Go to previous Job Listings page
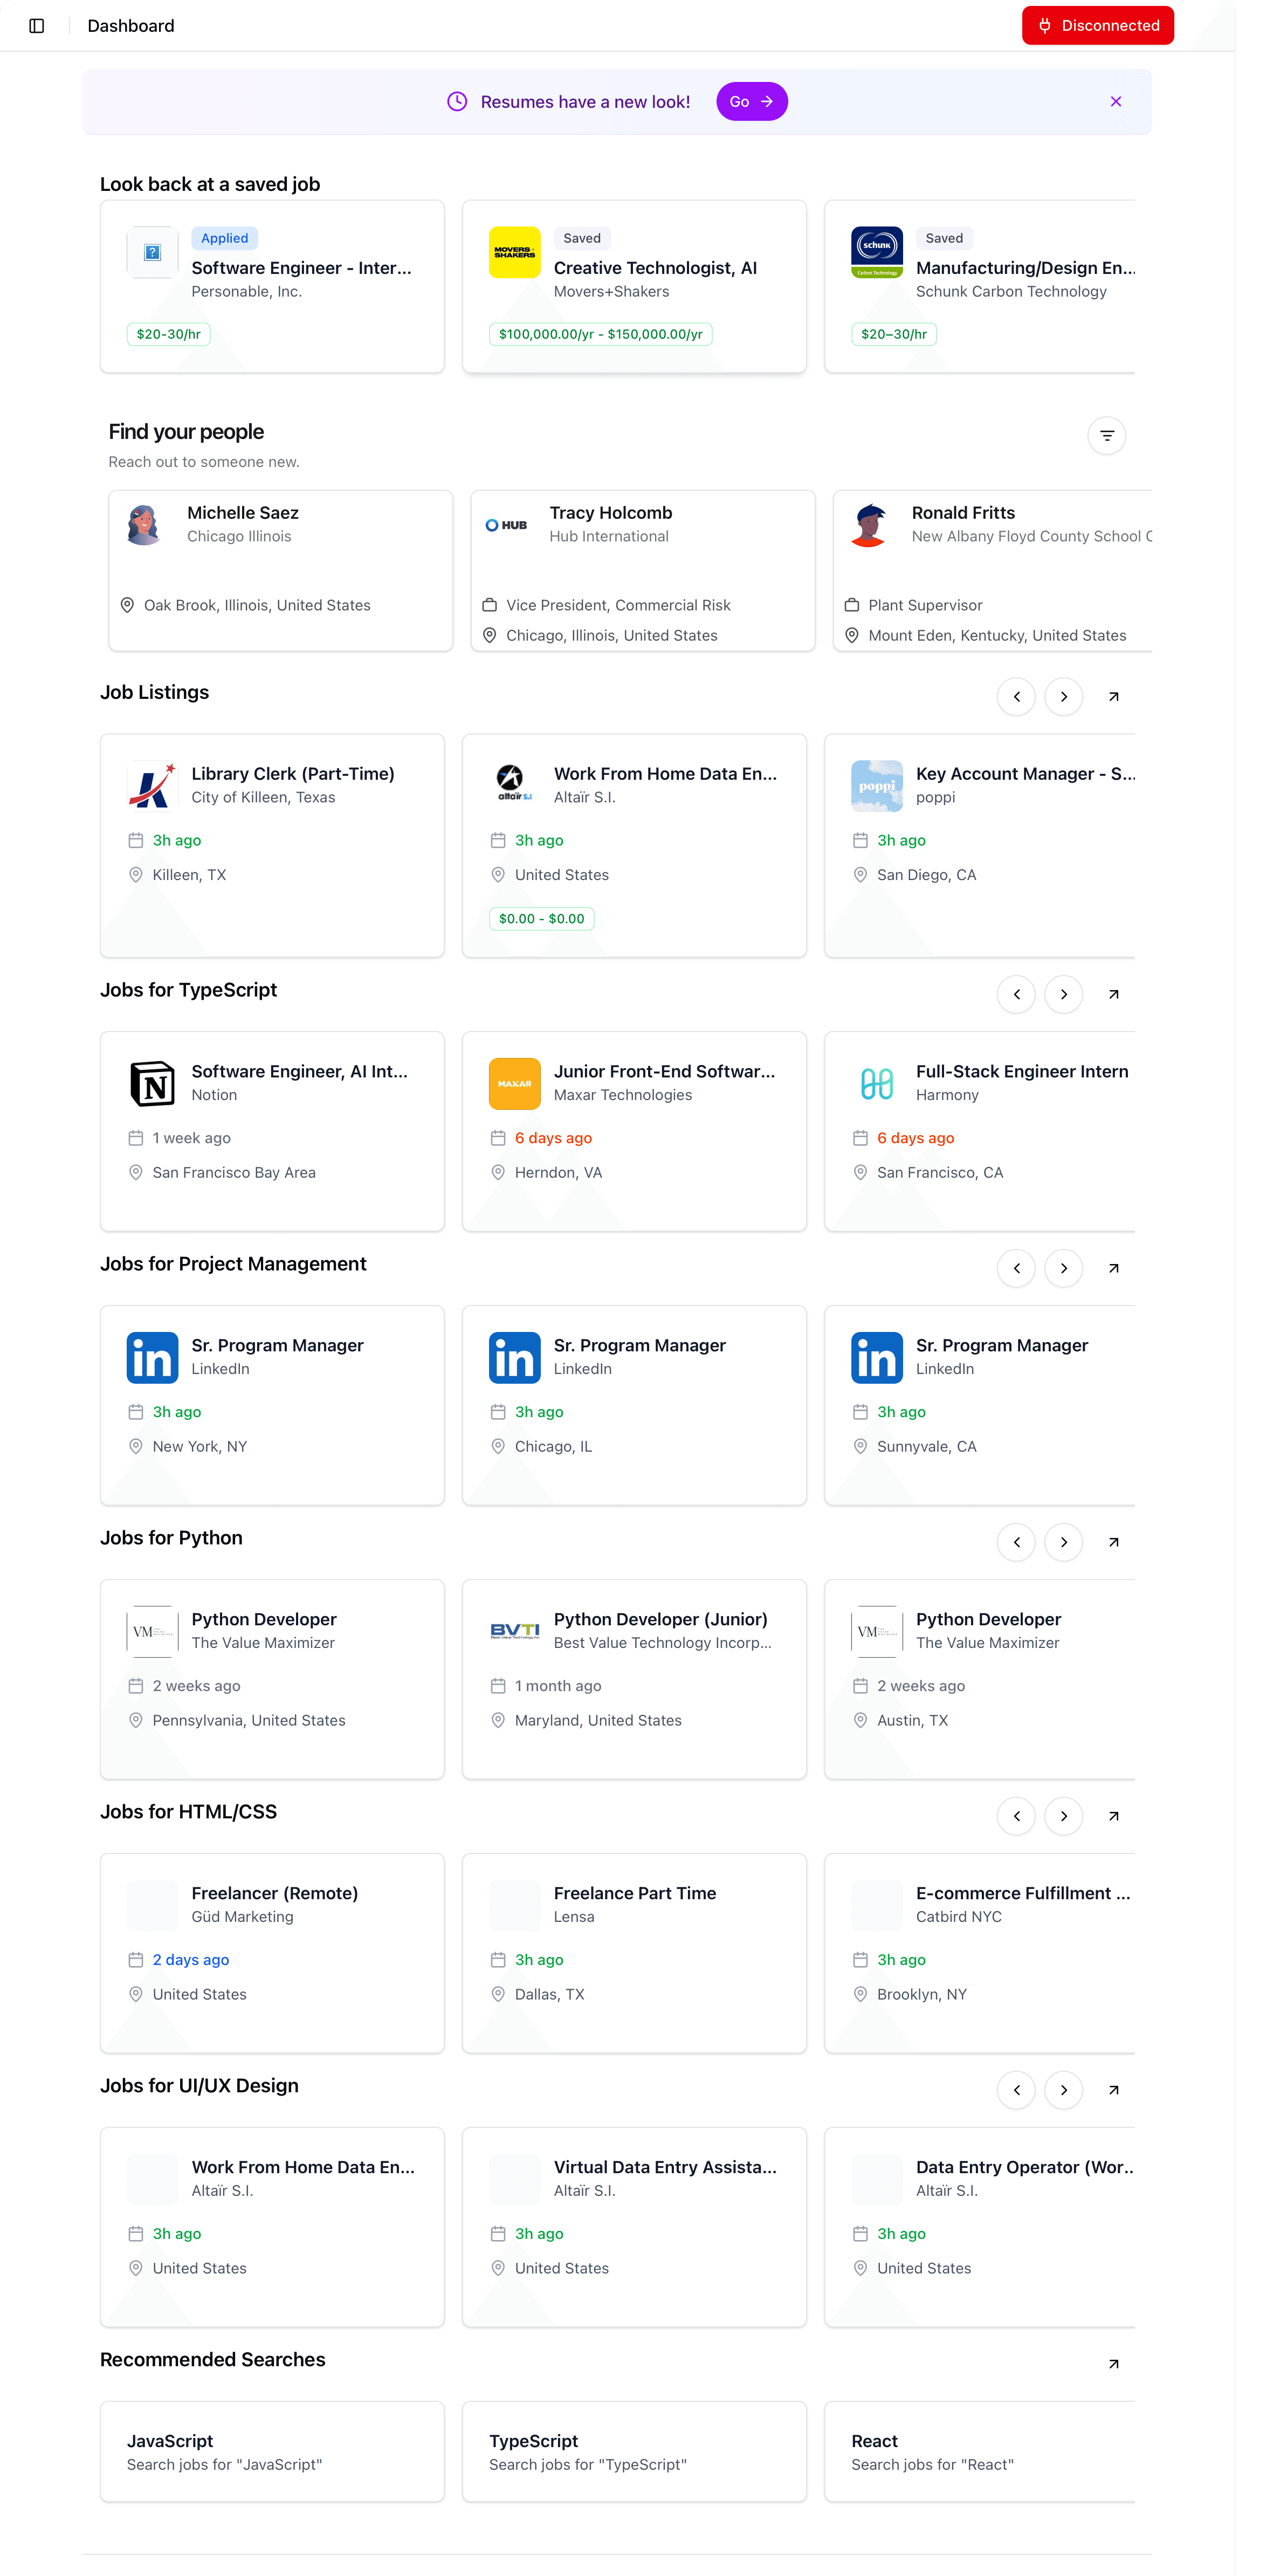The image size is (1287, 2576). (1016, 697)
